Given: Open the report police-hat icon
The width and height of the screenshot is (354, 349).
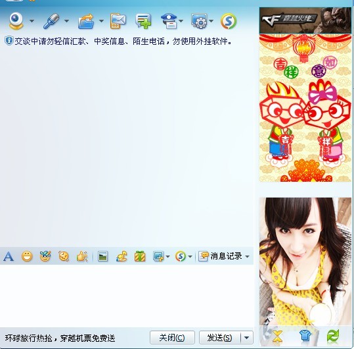Looking at the screenshot, I should tap(169, 21).
